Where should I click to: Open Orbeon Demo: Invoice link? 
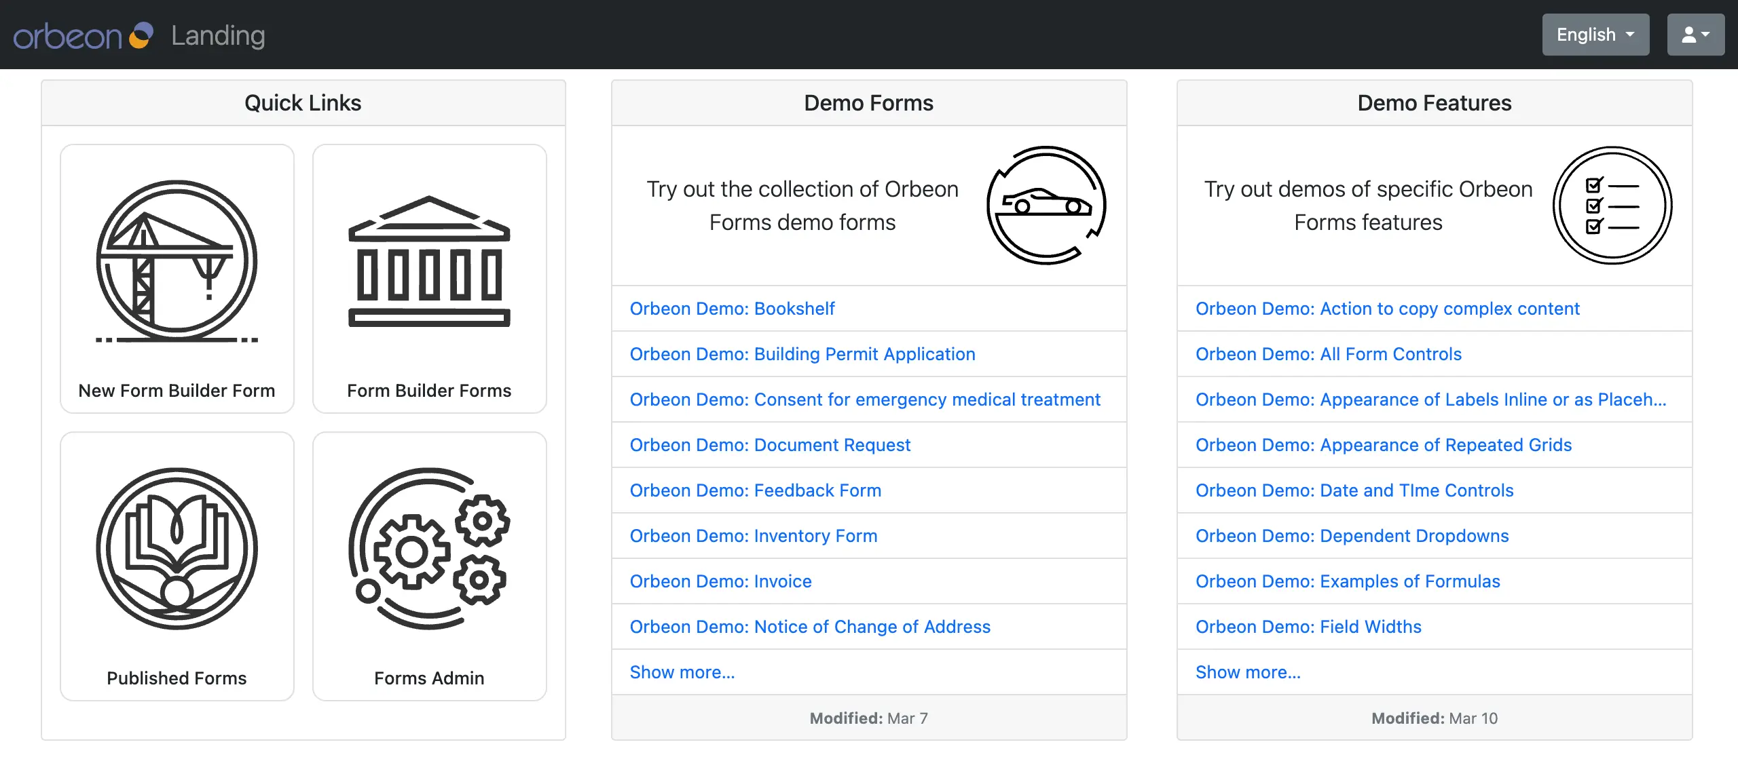[720, 581]
